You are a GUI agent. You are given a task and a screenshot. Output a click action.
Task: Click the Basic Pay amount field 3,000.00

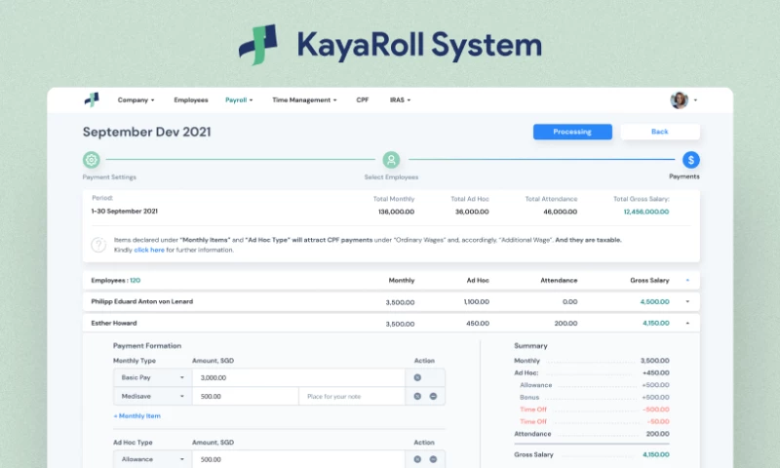(x=298, y=377)
